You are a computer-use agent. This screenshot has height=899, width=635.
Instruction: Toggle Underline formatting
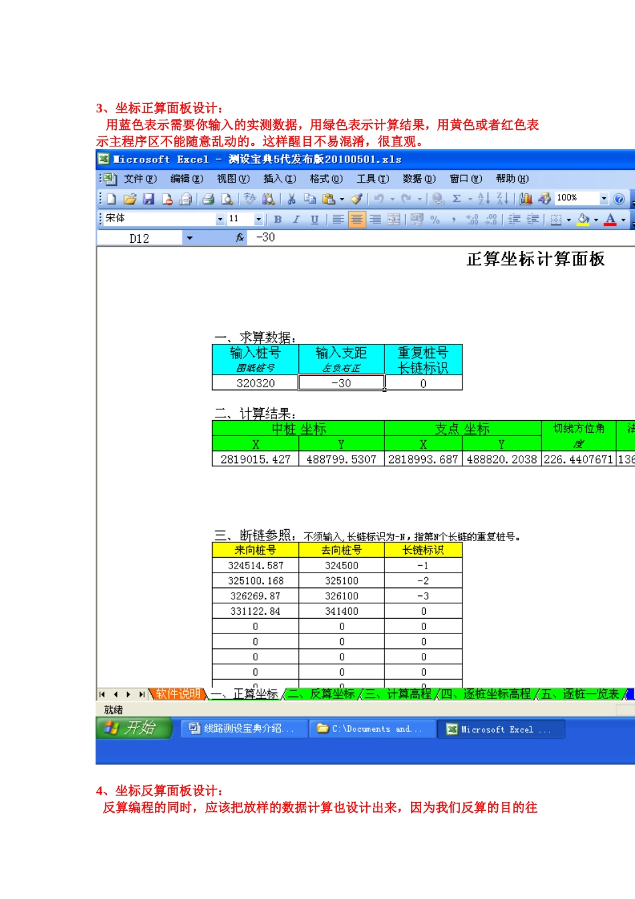[x=314, y=219]
